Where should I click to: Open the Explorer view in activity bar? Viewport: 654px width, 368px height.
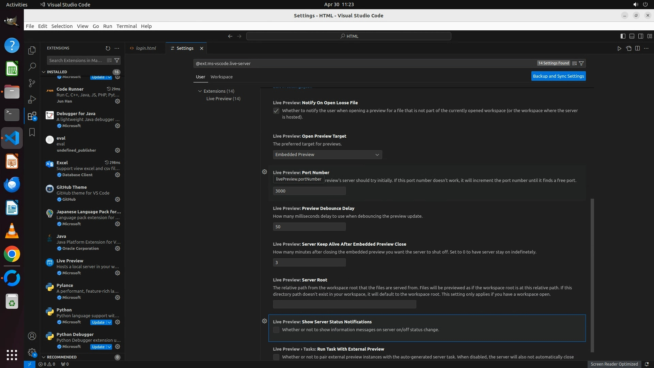tap(32, 50)
